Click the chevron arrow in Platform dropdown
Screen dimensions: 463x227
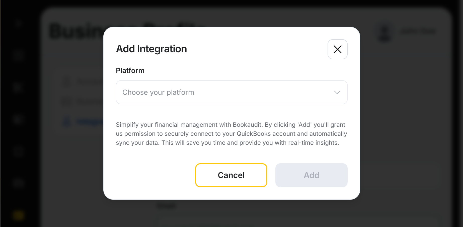coord(337,92)
